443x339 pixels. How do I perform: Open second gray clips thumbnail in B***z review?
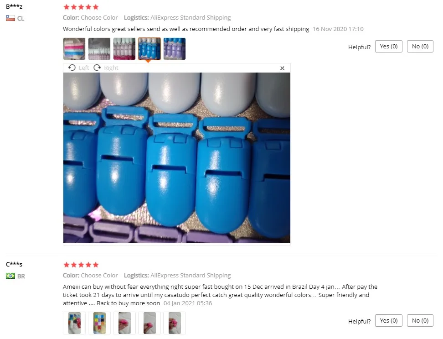pyautogui.click(x=99, y=49)
